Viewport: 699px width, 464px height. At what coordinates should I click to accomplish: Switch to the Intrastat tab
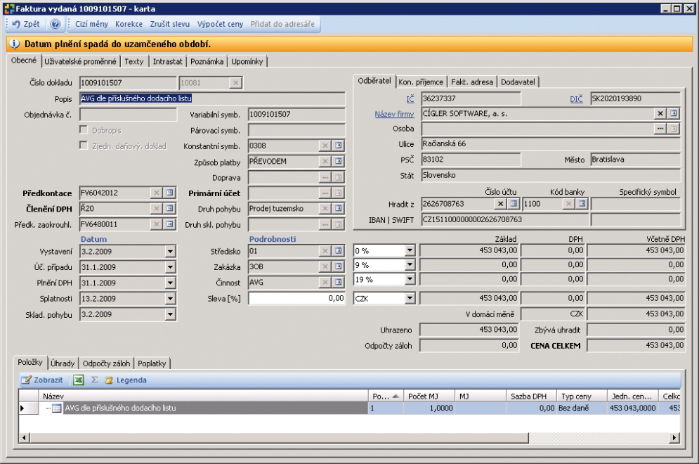coord(168,62)
